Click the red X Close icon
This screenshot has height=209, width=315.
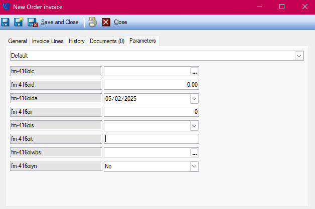(106, 22)
